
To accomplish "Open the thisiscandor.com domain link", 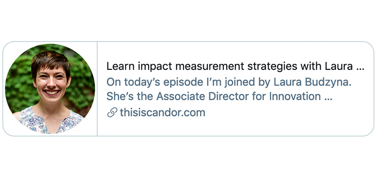I will coord(162,113).
